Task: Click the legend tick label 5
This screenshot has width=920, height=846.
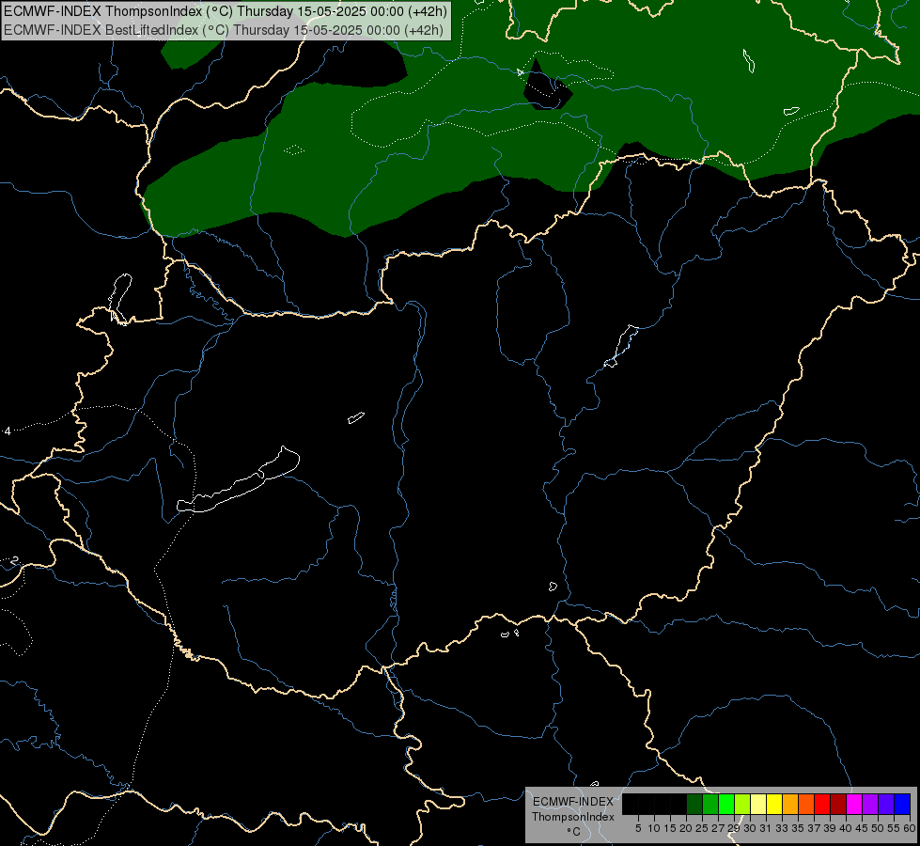Action: (x=638, y=828)
